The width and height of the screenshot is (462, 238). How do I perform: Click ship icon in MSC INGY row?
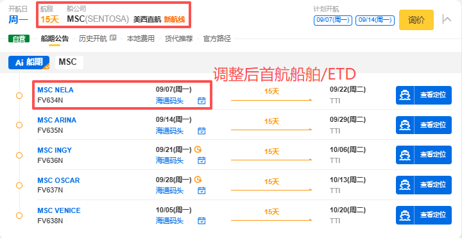coord(405,155)
